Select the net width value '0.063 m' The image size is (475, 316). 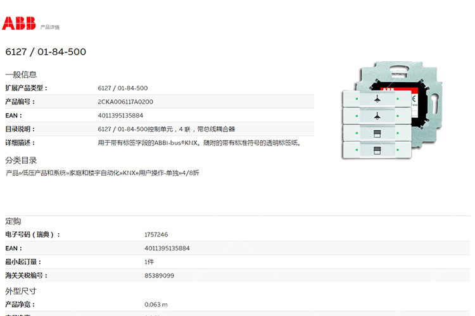[156, 305]
